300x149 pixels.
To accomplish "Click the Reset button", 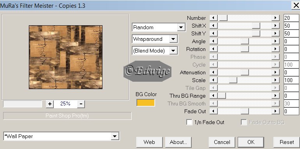I will (287, 142).
